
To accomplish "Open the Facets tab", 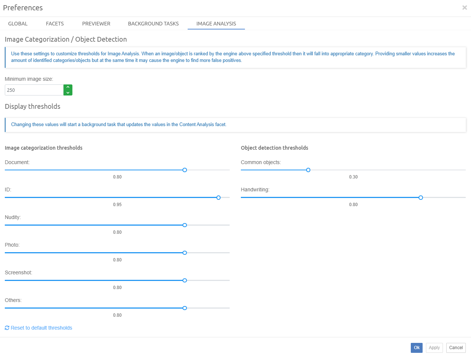I will click(55, 24).
